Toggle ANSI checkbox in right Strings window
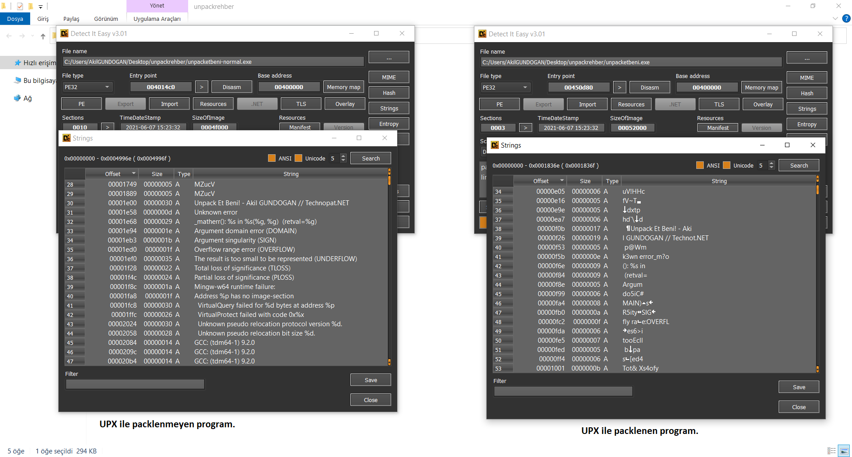 (700, 165)
